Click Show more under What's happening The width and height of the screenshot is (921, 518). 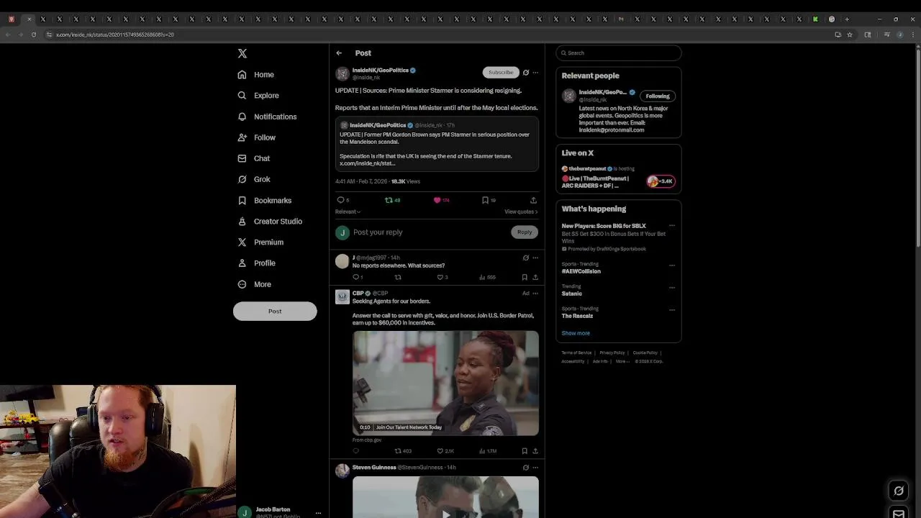pos(576,333)
